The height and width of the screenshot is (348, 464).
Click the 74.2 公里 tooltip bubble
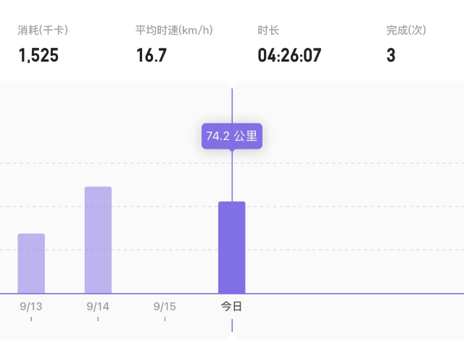coord(232,136)
